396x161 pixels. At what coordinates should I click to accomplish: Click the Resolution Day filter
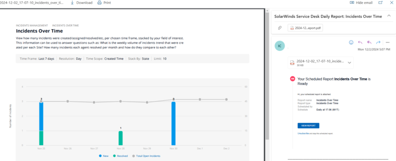tap(70, 59)
